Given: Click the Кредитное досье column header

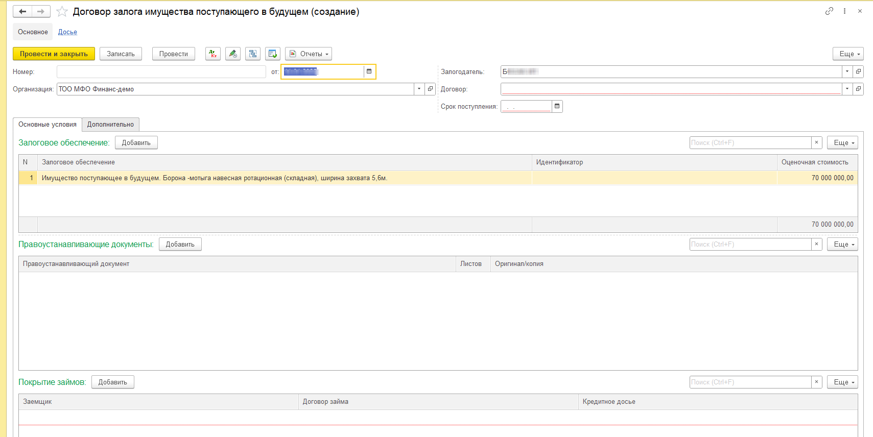Looking at the screenshot, I should click(718, 401).
